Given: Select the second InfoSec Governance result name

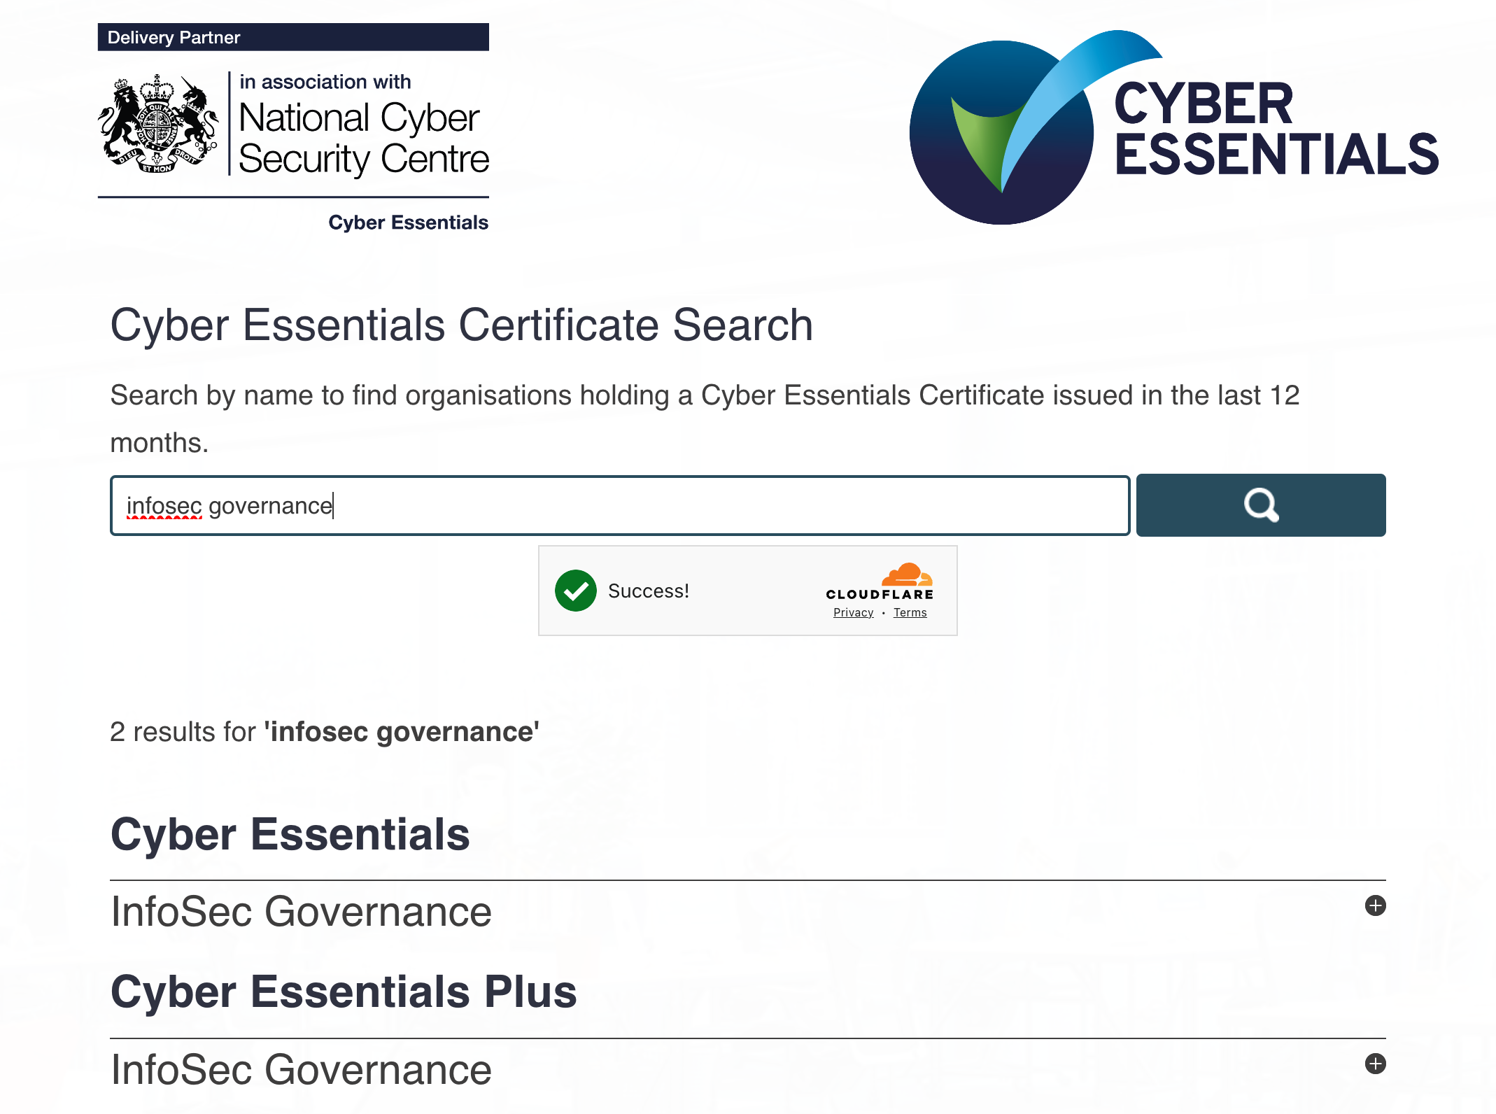Looking at the screenshot, I should (301, 1069).
